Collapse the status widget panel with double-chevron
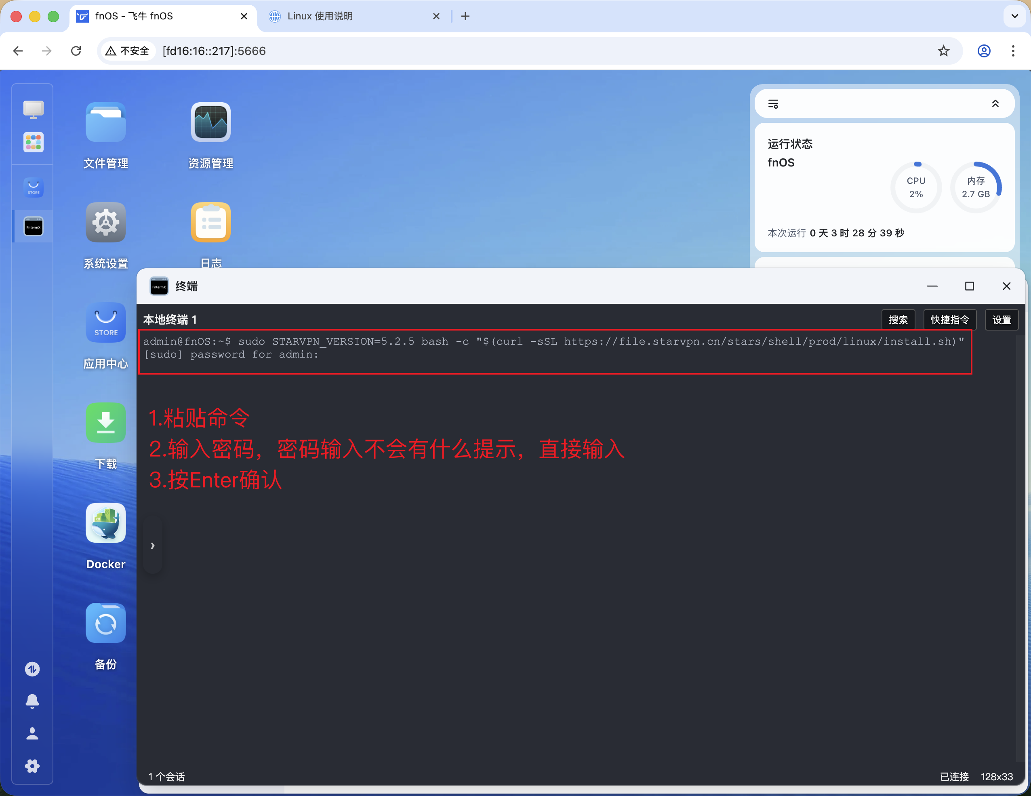The height and width of the screenshot is (796, 1031). point(996,103)
